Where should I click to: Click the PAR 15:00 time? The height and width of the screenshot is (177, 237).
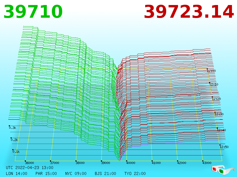point(46,173)
